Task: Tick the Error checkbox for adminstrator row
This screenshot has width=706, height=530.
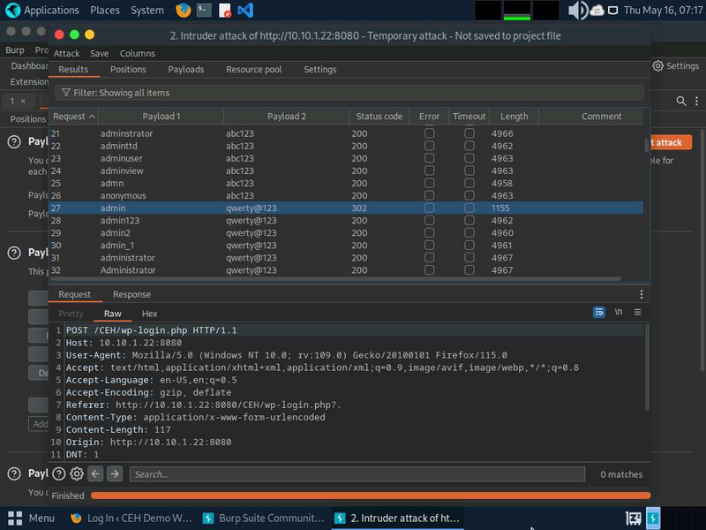Action: (429, 133)
